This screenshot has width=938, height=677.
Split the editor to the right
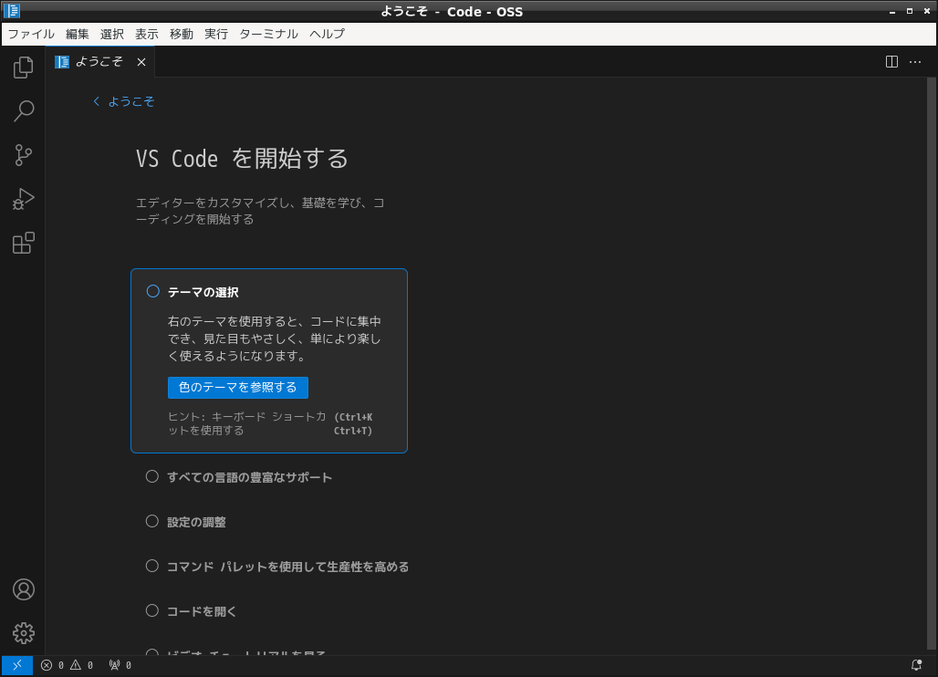[891, 62]
